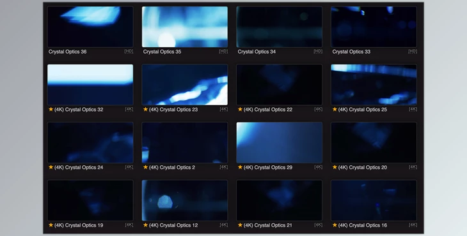Viewport: 467px width, 236px height.
Task: Click the 4K badge on Crystal Optics 16
Action: click(x=413, y=225)
